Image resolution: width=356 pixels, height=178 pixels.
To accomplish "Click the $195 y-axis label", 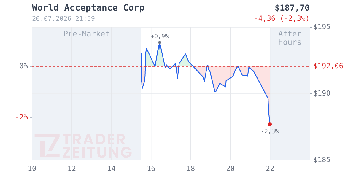I will [x=322, y=27].
